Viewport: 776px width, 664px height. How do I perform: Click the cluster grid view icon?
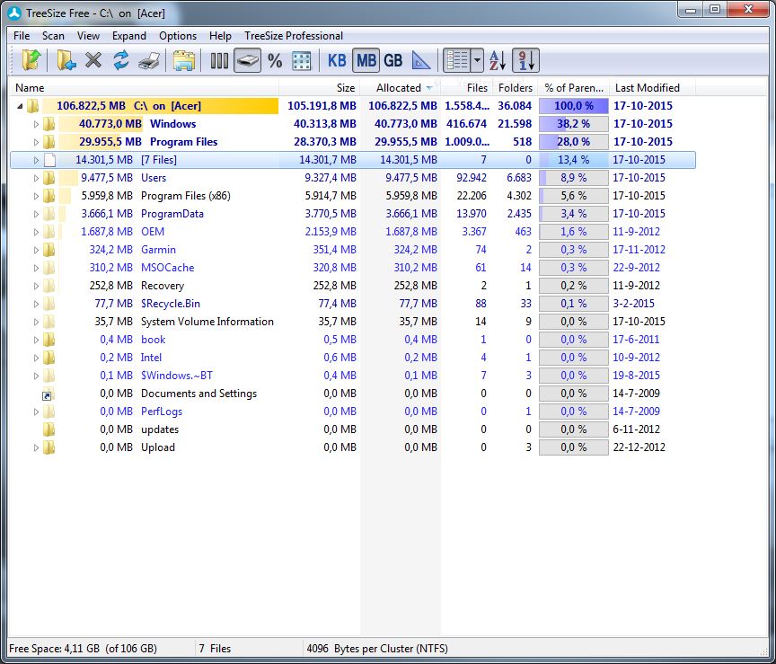(302, 61)
